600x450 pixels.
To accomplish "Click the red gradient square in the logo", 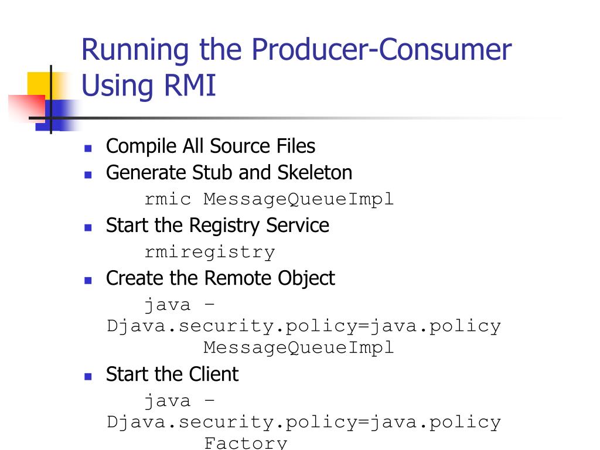I will point(26,108).
